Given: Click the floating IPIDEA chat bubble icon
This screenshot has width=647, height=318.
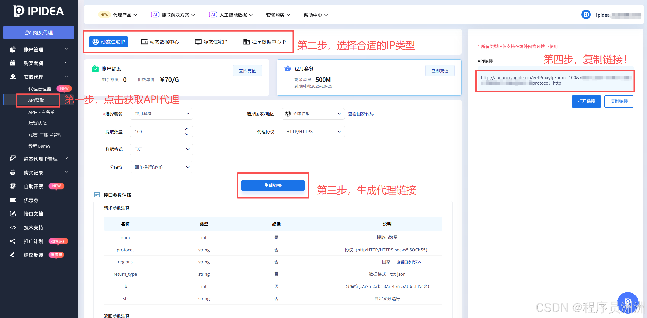Looking at the screenshot, I should tap(628, 302).
